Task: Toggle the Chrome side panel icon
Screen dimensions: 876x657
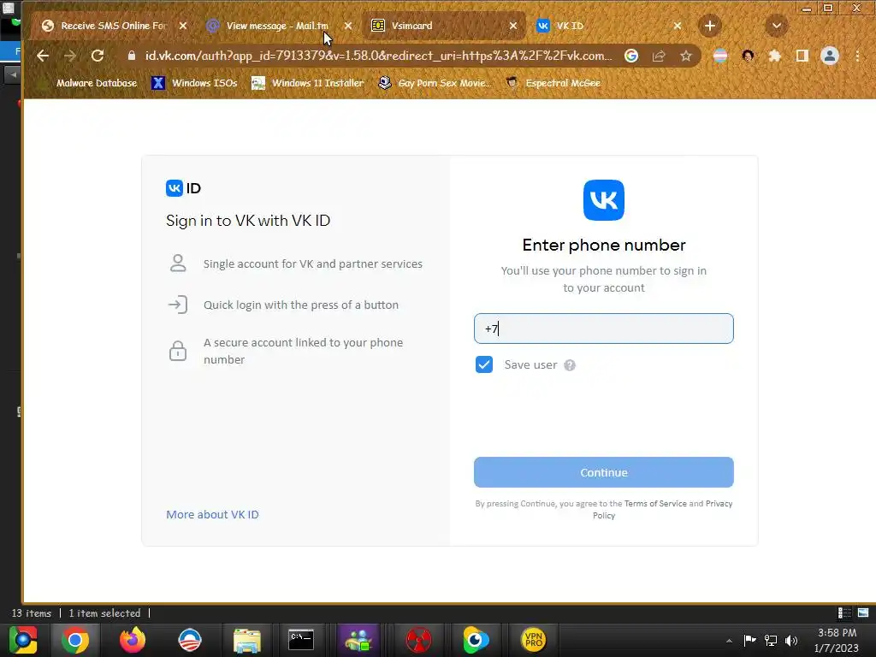Action: pos(802,56)
